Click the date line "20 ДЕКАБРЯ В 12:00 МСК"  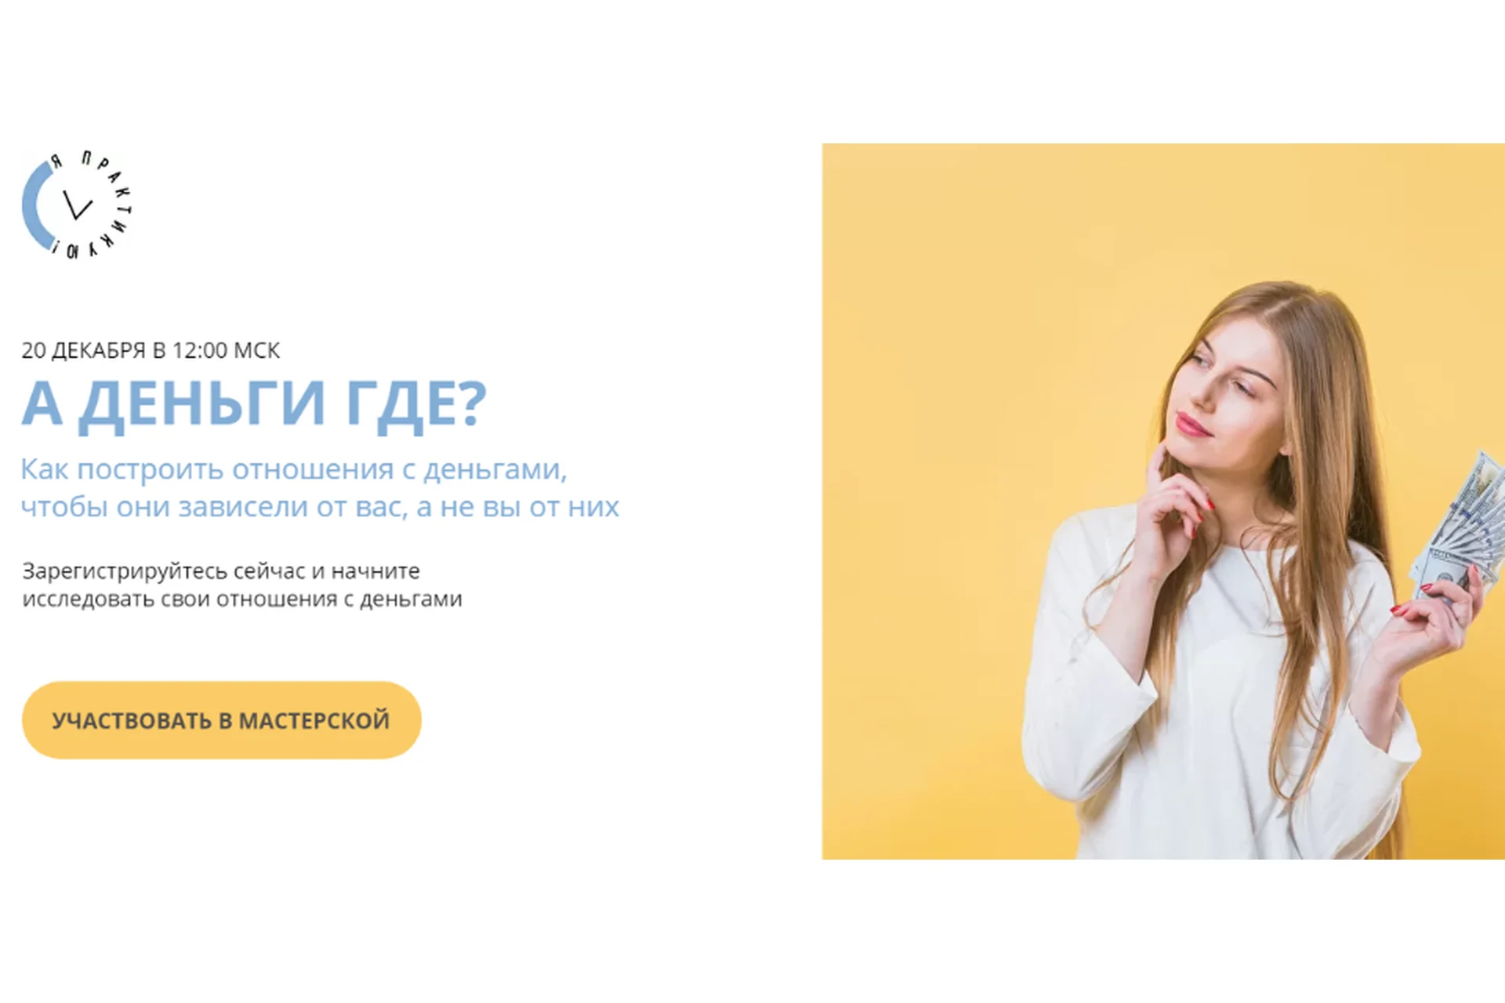click(150, 350)
